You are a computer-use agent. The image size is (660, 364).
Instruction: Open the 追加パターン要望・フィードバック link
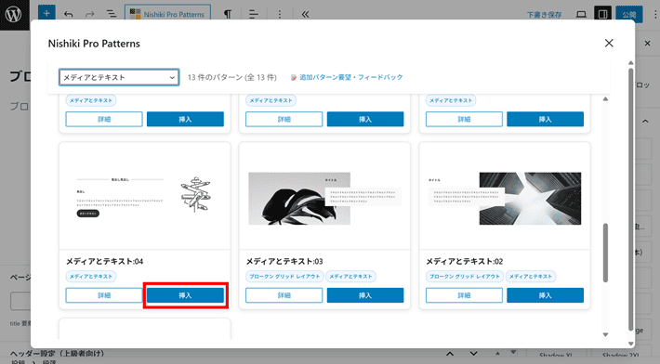pyautogui.click(x=351, y=77)
